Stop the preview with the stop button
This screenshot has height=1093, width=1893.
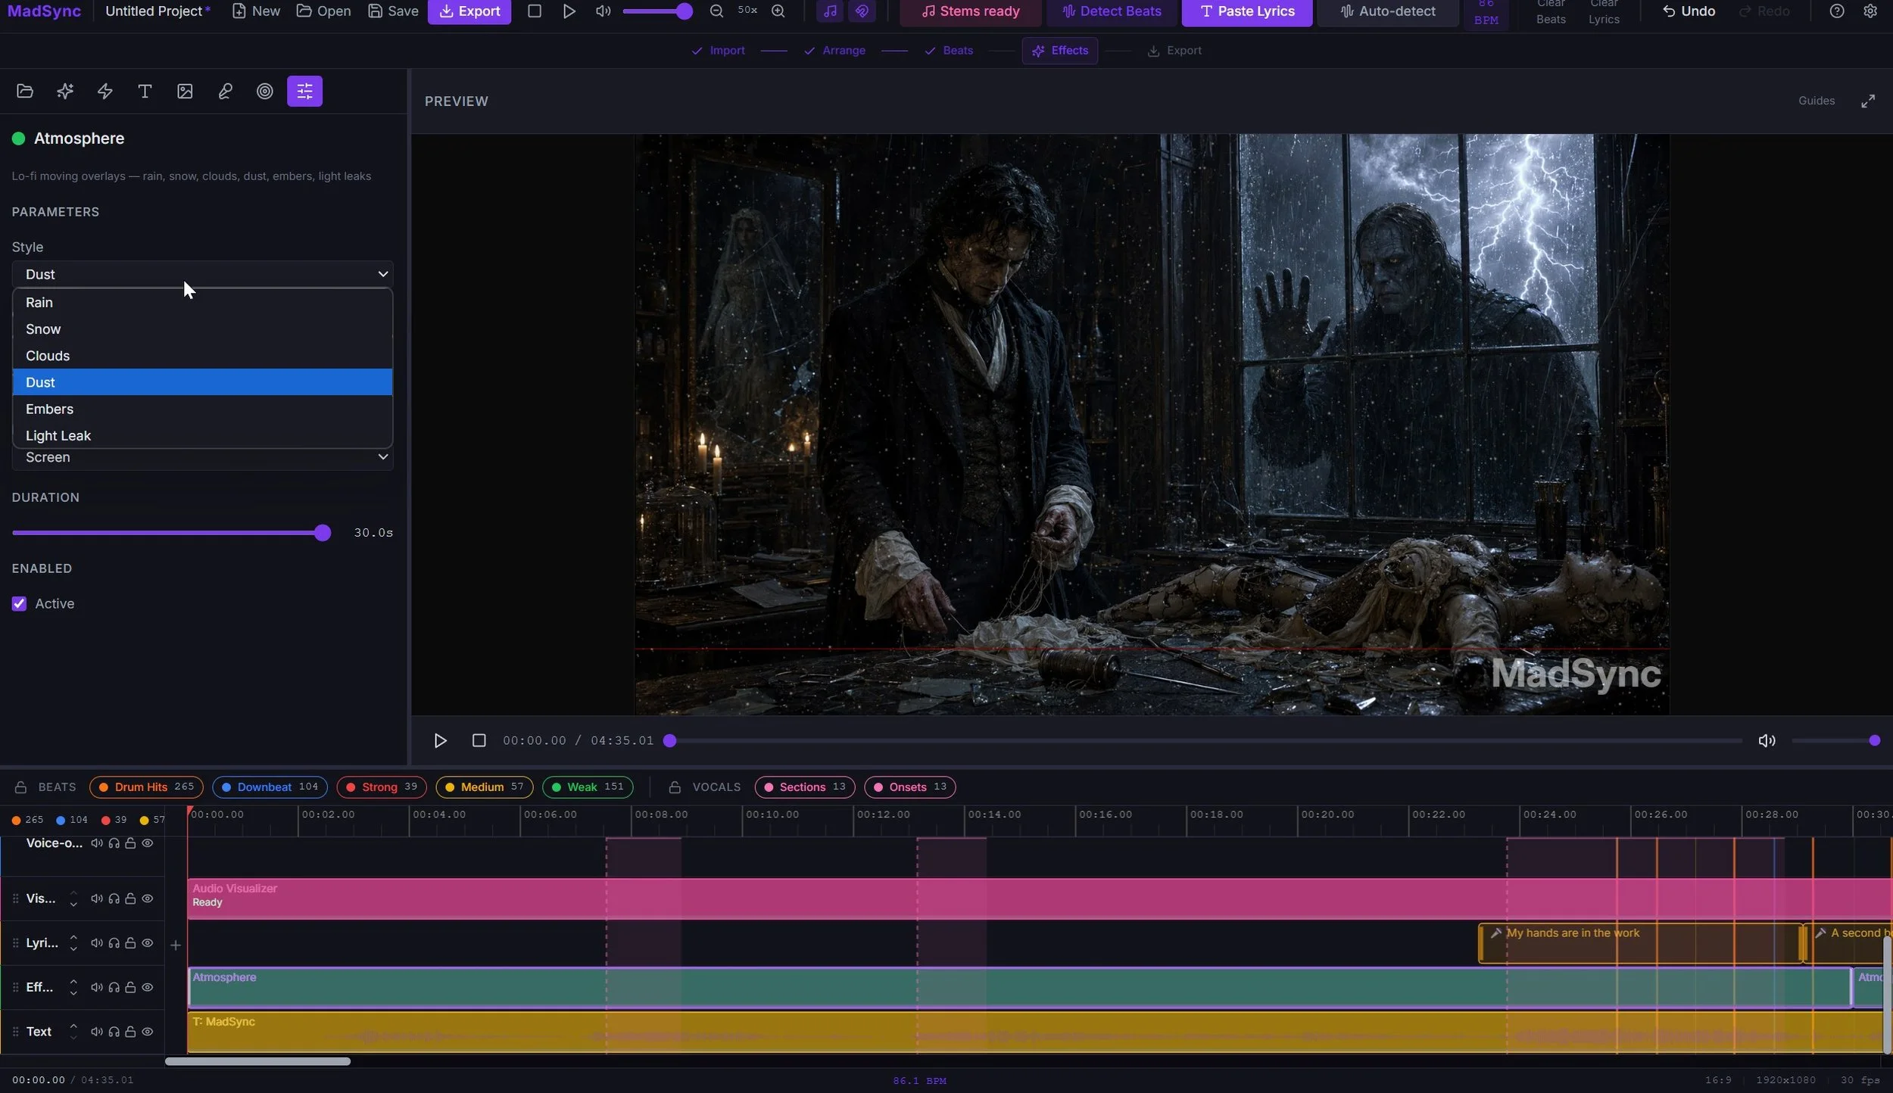[479, 741]
